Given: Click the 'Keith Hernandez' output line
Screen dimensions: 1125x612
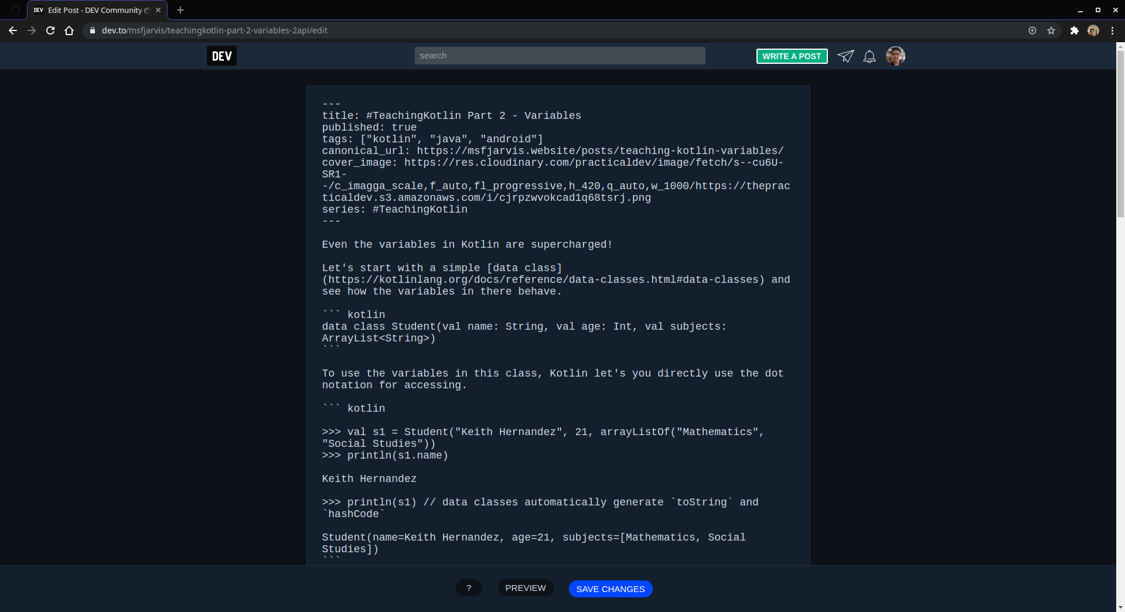Looking at the screenshot, I should 369,479.
